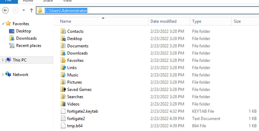Select the Downloads folder icon in list
259x131 pixels.
click(63, 53)
